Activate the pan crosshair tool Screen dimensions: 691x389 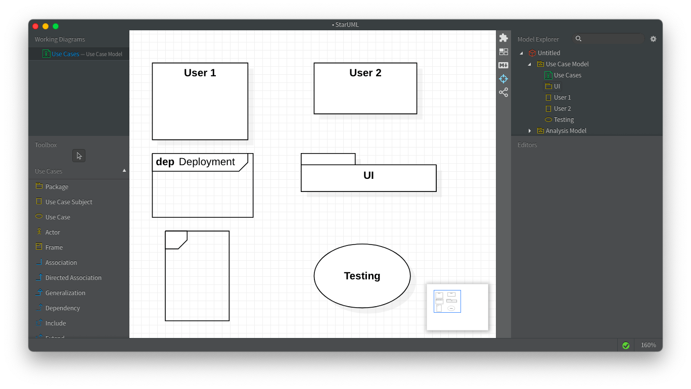(x=503, y=79)
